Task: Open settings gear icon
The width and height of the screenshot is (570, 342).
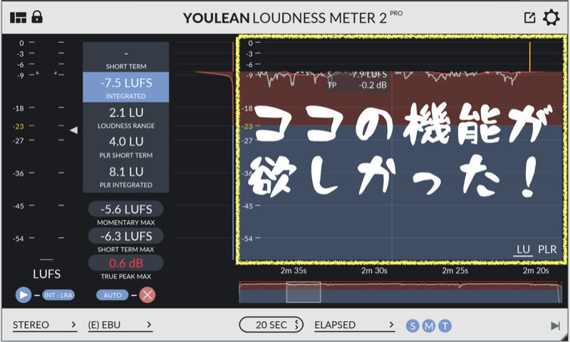Action: 551,17
